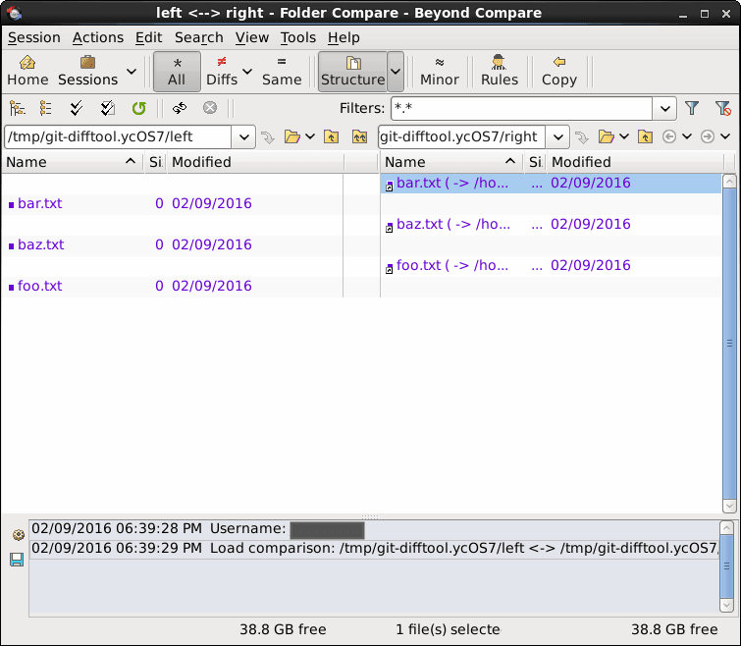Screen dimensions: 741x646
Task: Click the back navigation arrow icon
Action: coord(669,136)
